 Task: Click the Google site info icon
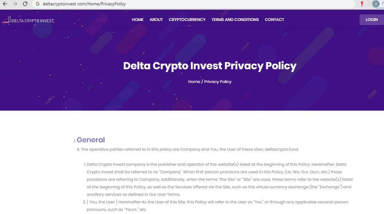(x=38, y=4)
